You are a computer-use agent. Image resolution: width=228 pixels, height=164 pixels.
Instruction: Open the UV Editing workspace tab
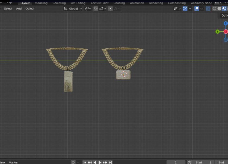(78, 3)
